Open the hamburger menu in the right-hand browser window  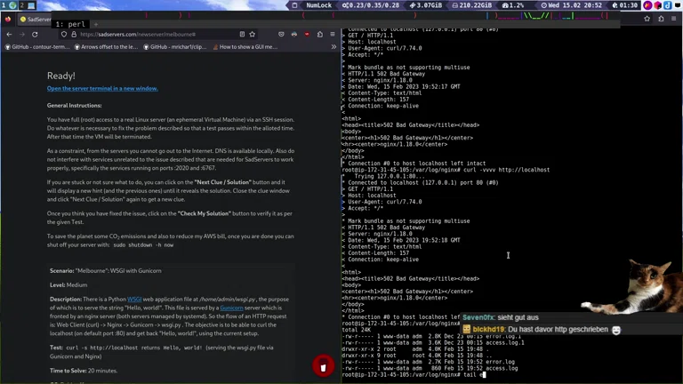(673, 19)
